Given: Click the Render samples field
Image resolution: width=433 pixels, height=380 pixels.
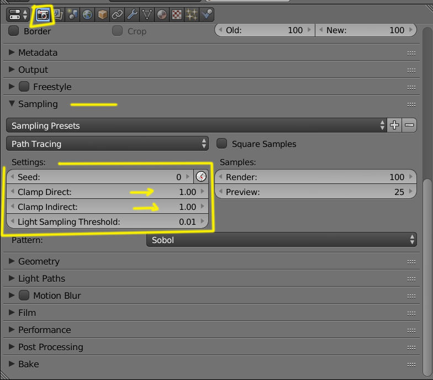Looking at the screenshot, I should [315, 177].
